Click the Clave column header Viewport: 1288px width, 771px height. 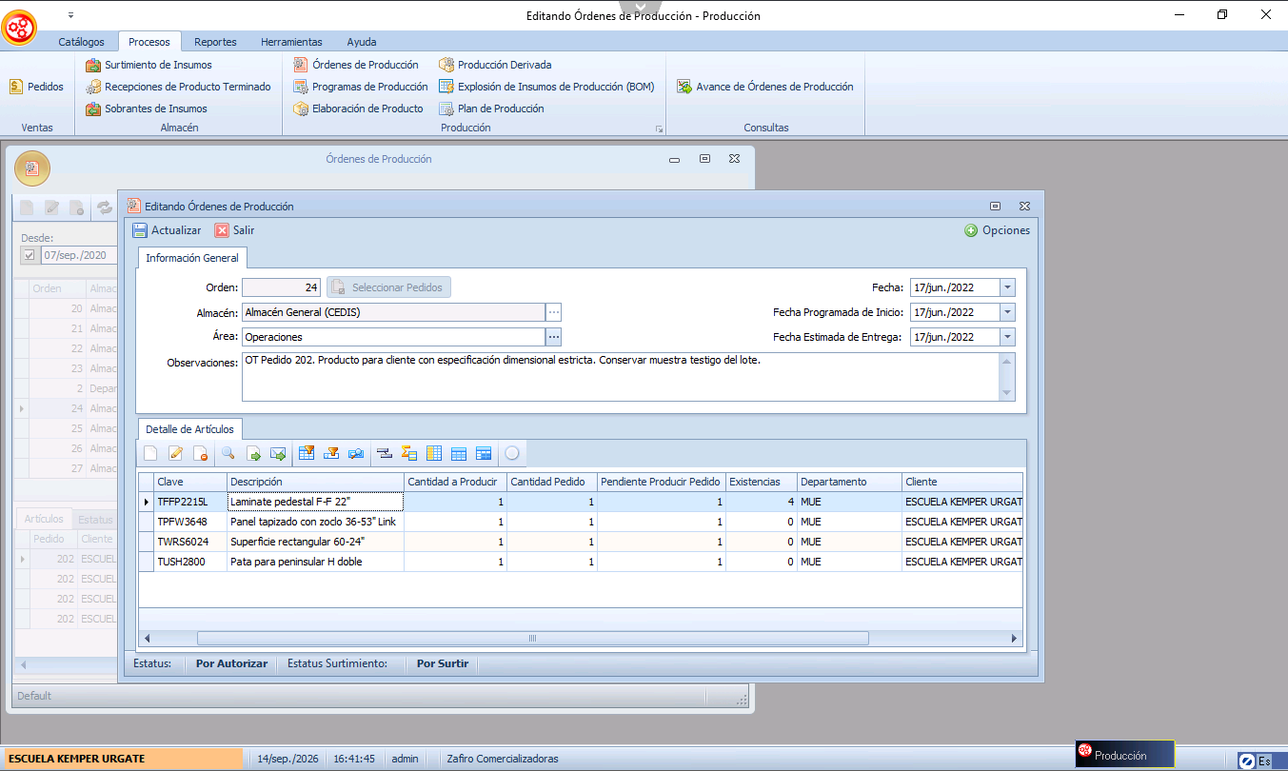pyautogui.click(x=190, y=482)
